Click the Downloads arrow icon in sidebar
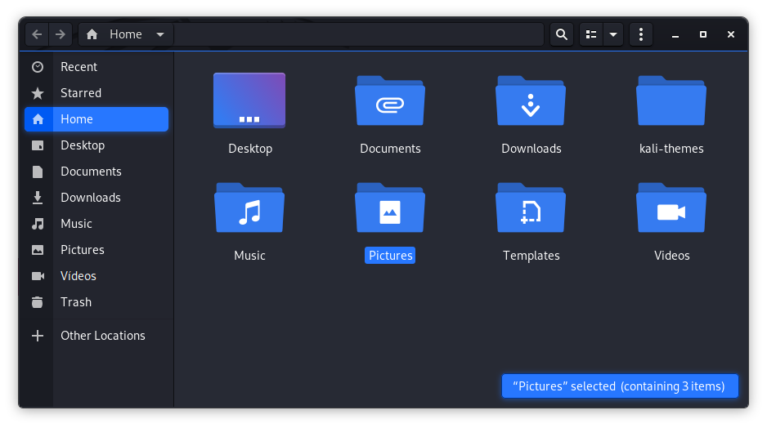 click(x=38, y=198)
